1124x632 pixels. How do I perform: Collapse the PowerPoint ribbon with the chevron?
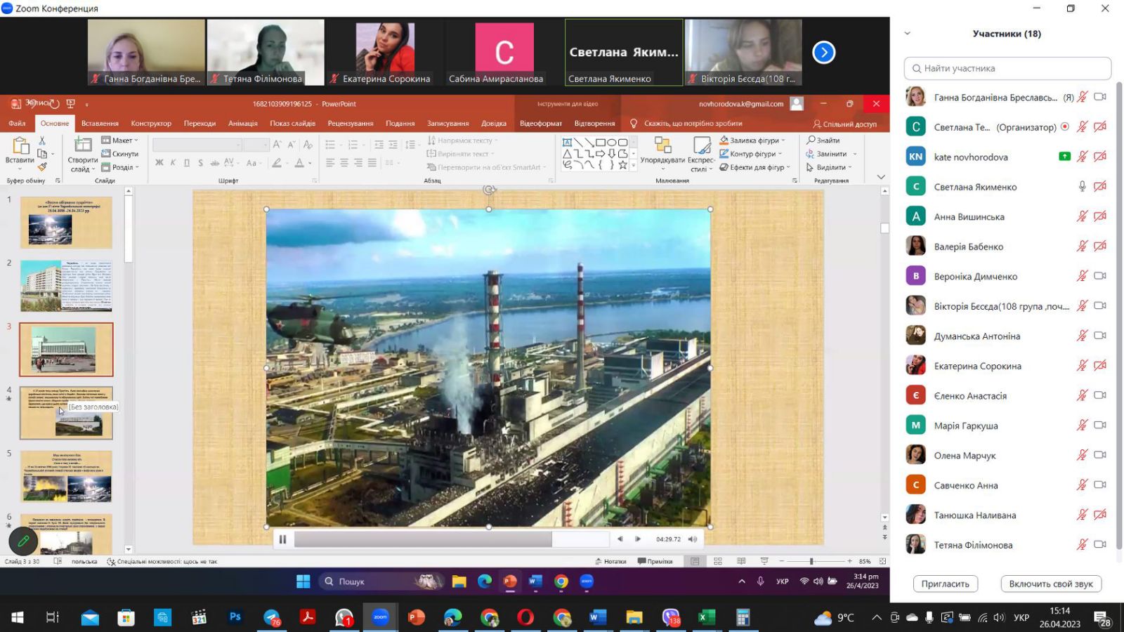(881, 177)
